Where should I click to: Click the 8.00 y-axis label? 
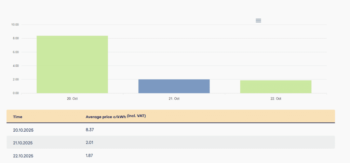click(16, 39)
